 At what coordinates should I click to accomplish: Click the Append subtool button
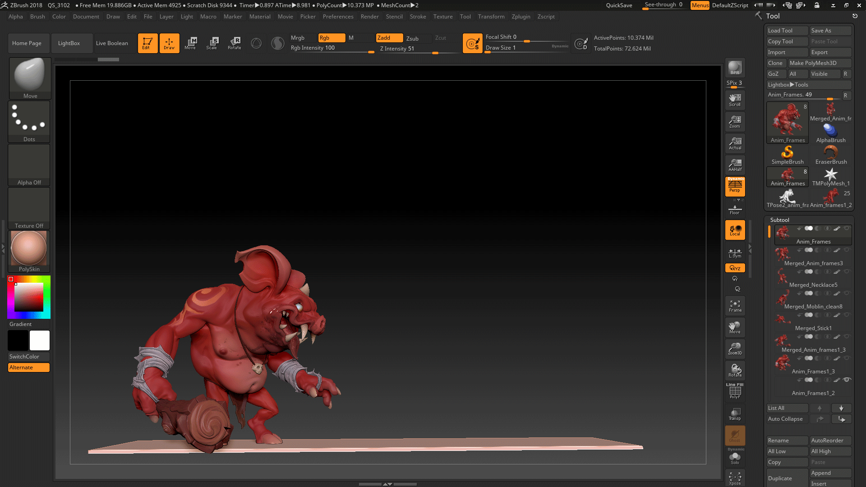click(x=830, y=473)
